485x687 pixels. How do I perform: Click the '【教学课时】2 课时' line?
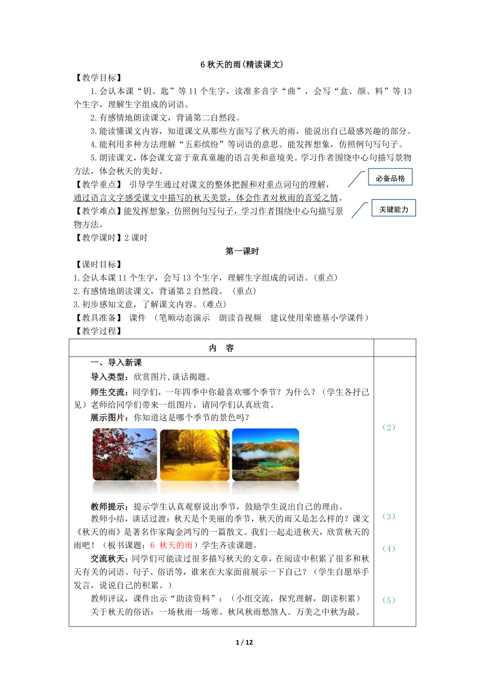point(111,238)
